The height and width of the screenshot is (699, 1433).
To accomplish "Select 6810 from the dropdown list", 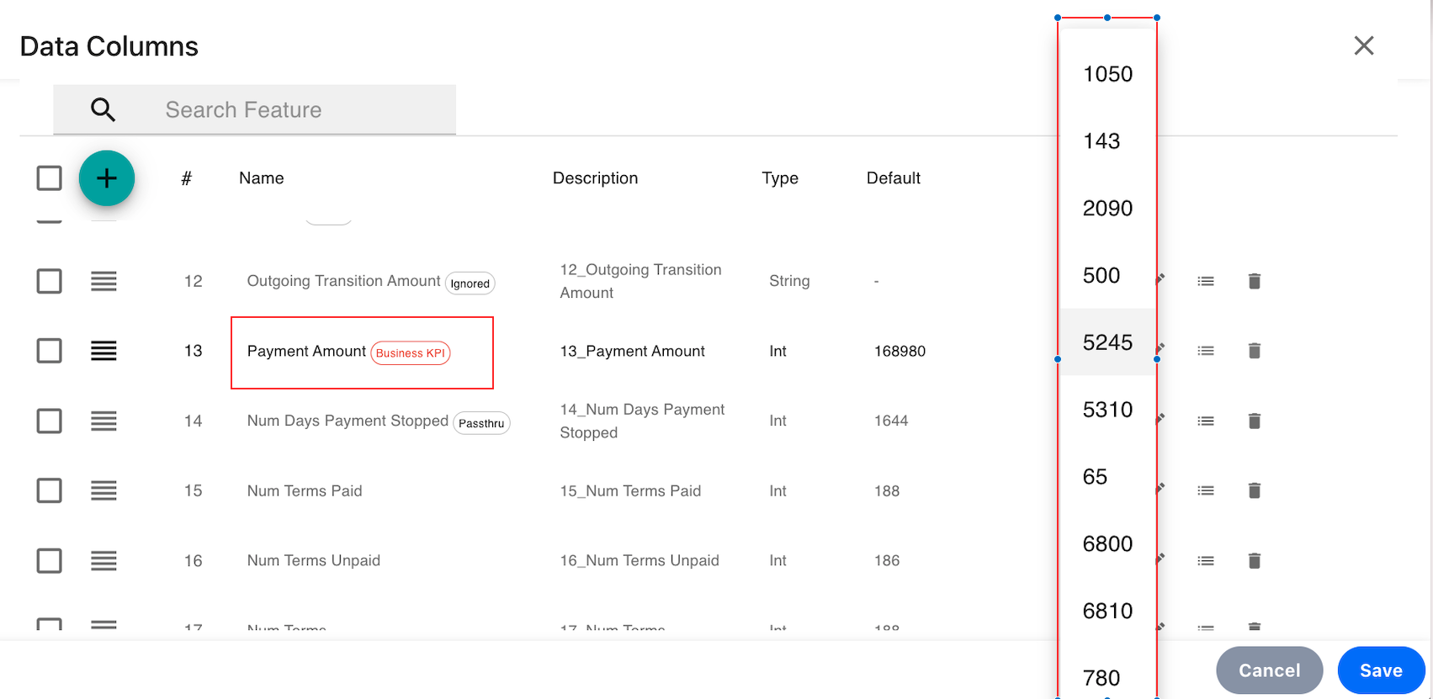I will 1107,611.
